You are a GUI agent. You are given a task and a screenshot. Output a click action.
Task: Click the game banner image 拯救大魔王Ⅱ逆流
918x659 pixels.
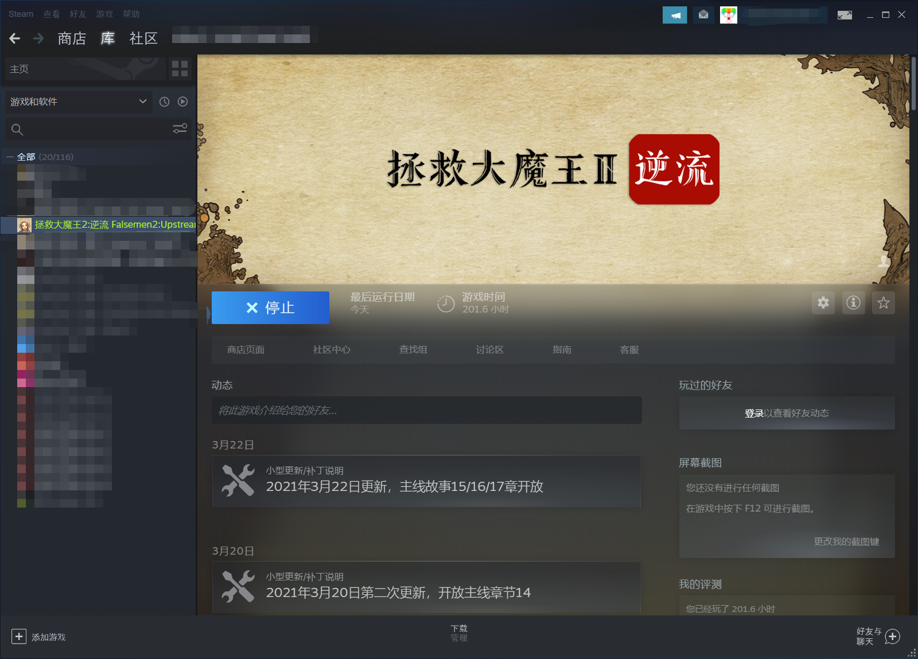pyautogui.click(x=554, y=169)
